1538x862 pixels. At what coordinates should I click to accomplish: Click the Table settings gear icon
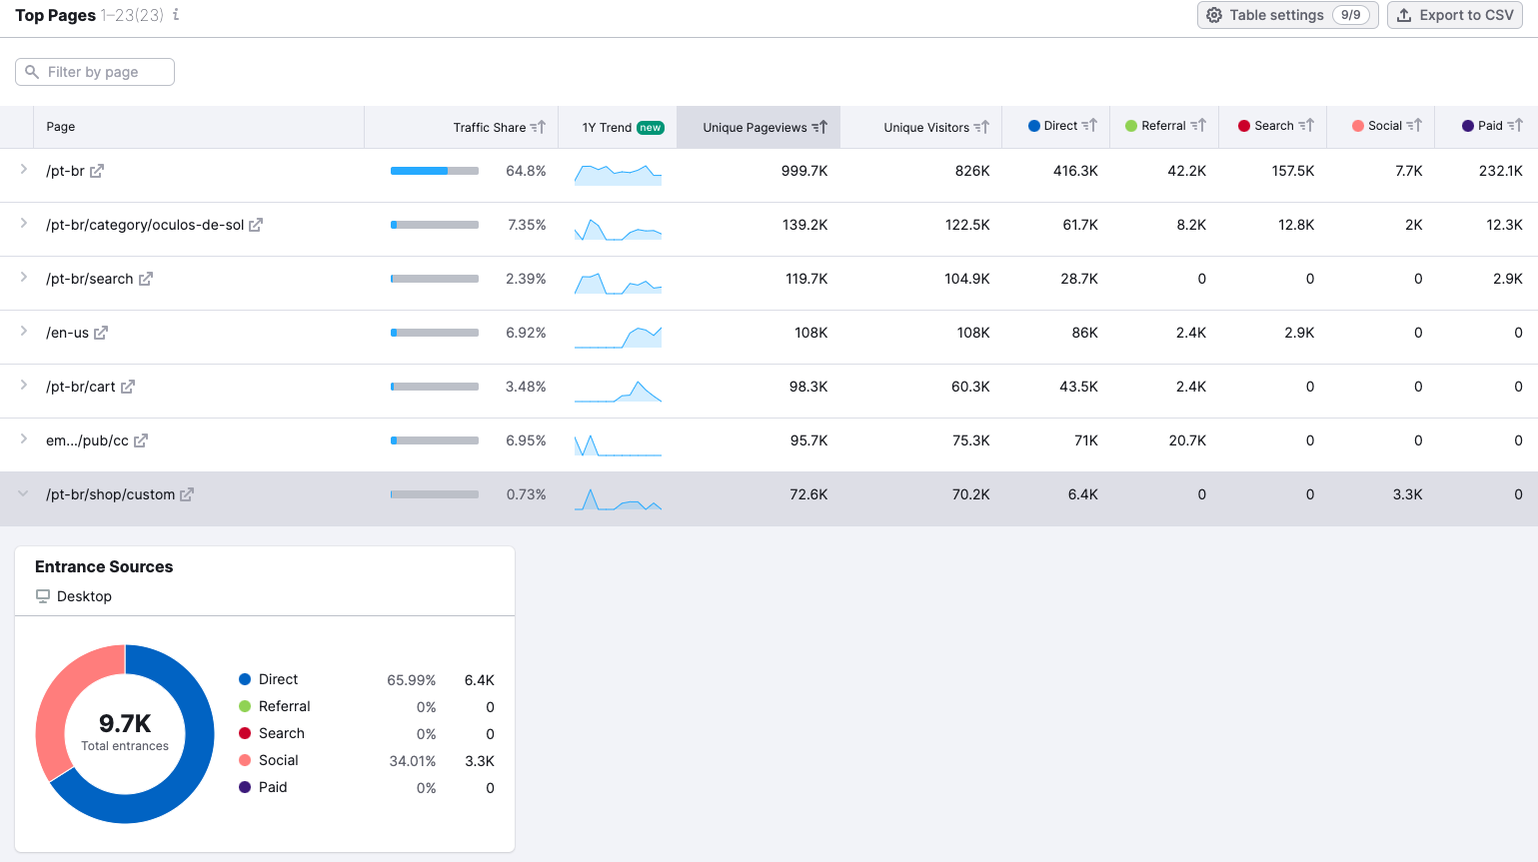pyautogui.click(x=1214, y=15)
